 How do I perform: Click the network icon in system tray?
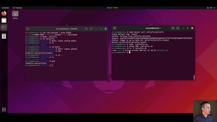(208, 8)
